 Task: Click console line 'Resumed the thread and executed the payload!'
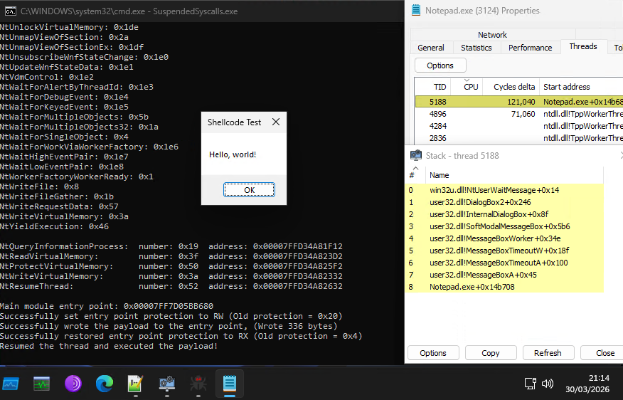point(109,346)
